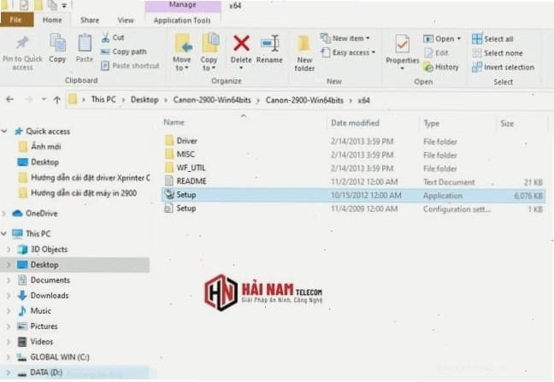The width and height of the screenshot is (554, 382).
Task: Select the README text document
Action: pos(353,181)
